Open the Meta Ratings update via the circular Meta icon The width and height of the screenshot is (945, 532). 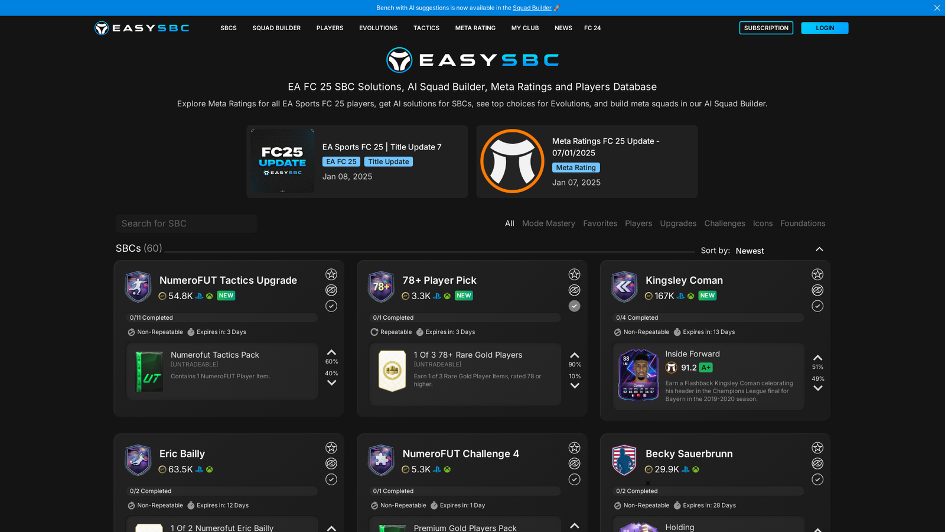click(512, 161)
